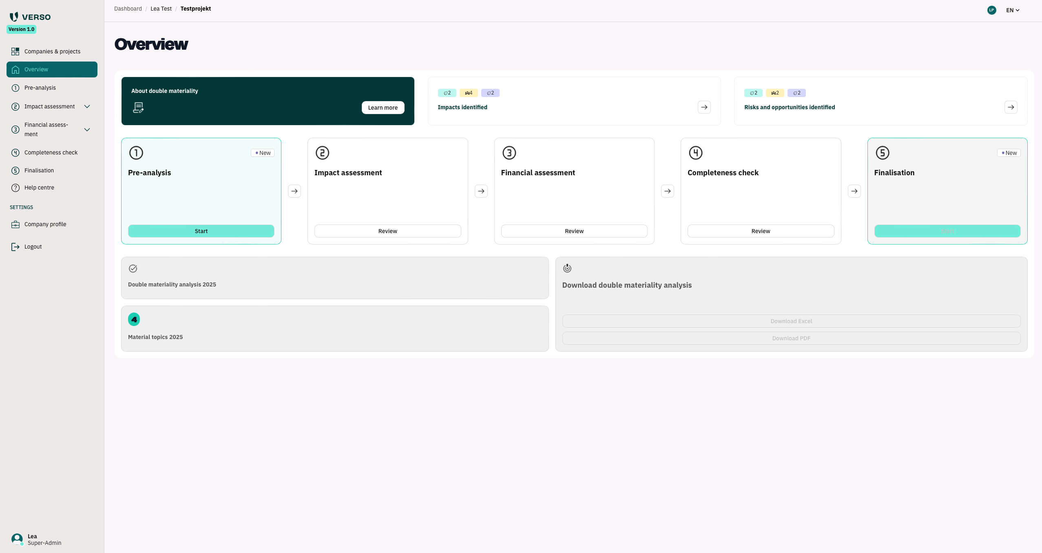Screen dimensions: 1042x553
Task: Open Help centre from sidebar
Action: (52, 188)
